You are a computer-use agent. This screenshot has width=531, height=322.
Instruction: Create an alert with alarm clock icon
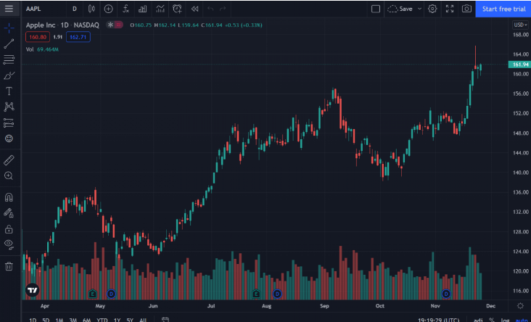click(x=177, y=9)
